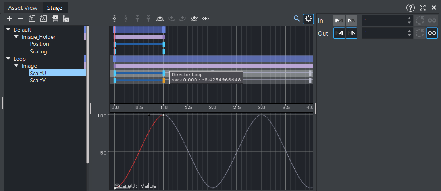Toggle first mirror mode button for Out
The image size is (441, 191).
339,34
